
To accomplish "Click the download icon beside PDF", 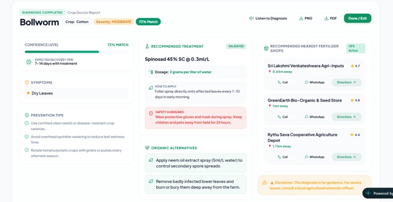I will (326, 19).
